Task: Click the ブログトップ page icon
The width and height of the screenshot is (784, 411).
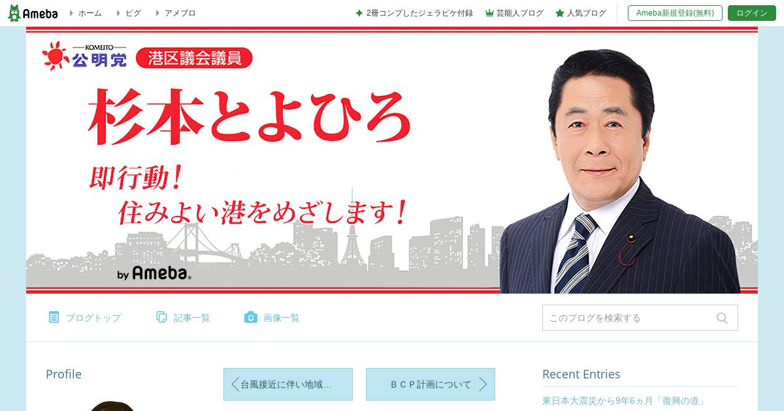Action: click(54, 317)
